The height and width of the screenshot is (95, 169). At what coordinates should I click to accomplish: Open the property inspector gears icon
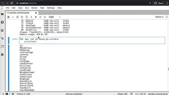[2, 38]
